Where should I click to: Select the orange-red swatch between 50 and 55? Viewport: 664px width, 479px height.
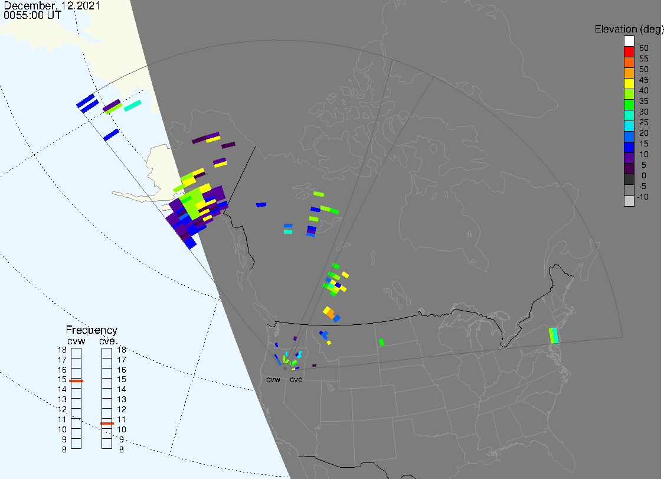coord(629,63)
